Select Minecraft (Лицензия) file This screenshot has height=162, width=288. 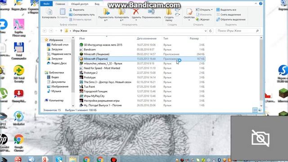click(142, 54)
